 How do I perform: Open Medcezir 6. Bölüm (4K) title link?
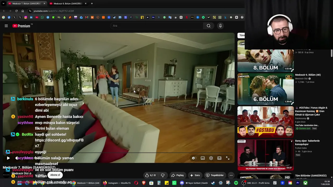pyautogui.click(x=308, y=75)
